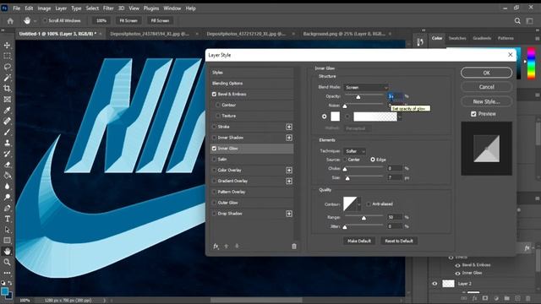Hide Layer 2 with its eye icon
Image resolution: width=541 pixels, height=304 pixels.
pos(434,284)
